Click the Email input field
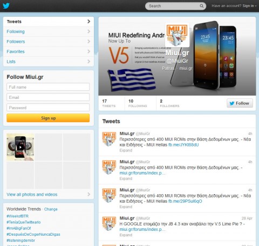259x246 pixels. coord(48,97)
